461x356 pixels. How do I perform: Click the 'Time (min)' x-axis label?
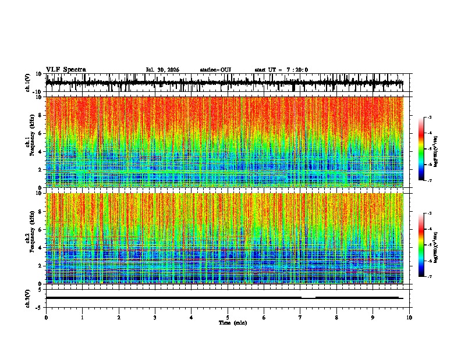pyautogui.click(x=233, y=323)
